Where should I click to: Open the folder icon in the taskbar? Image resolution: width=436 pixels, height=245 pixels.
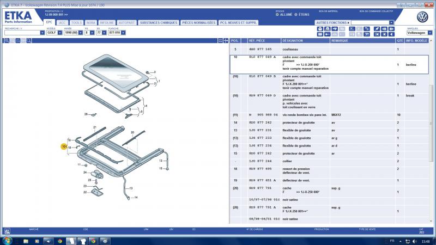(x=26, y=241)
